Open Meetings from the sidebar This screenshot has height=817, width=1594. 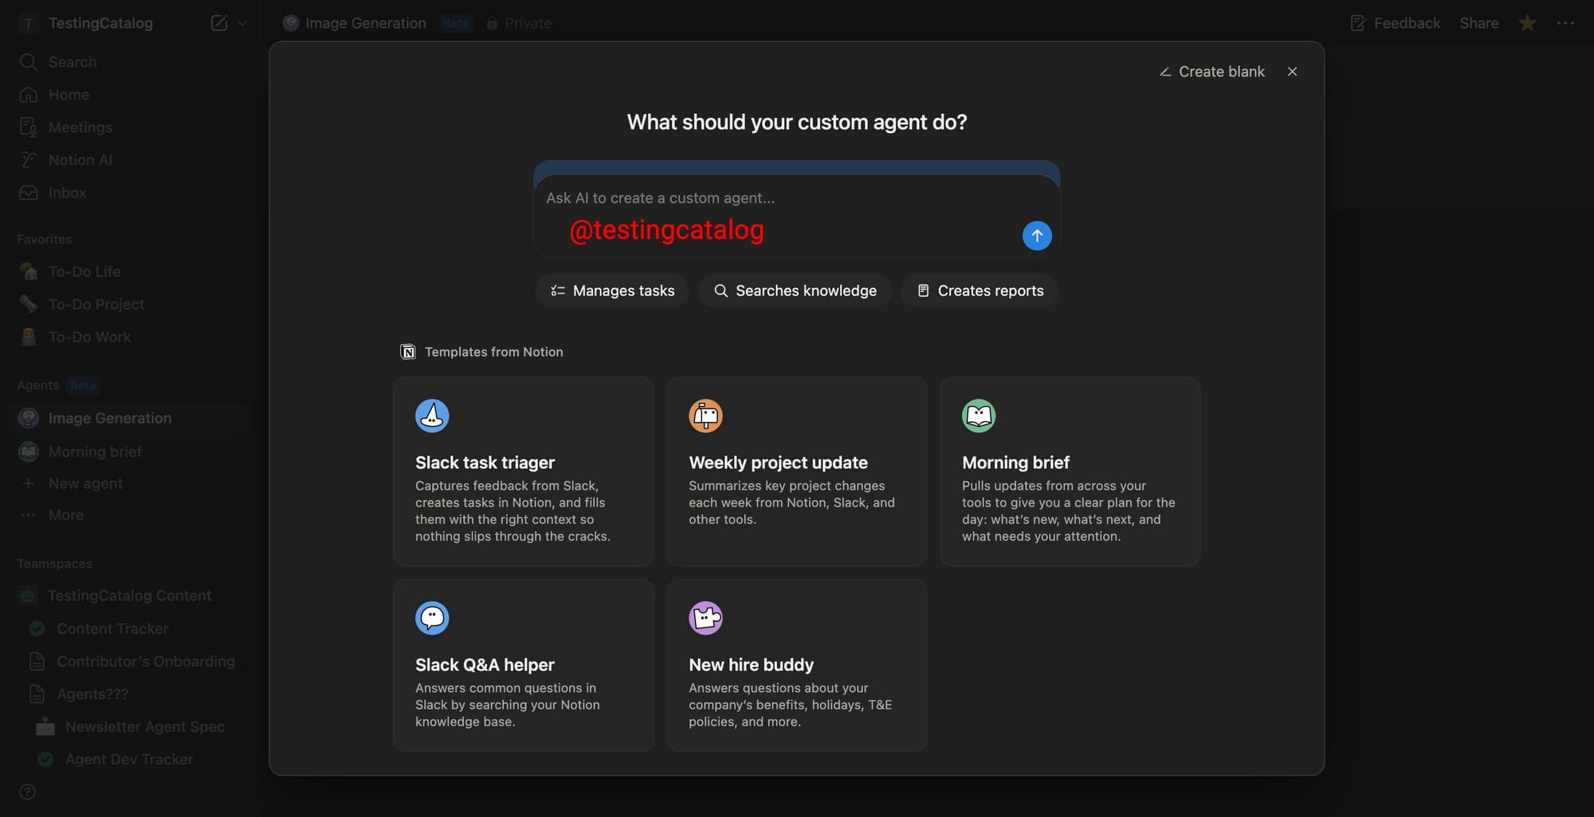[x=80, y=127]
